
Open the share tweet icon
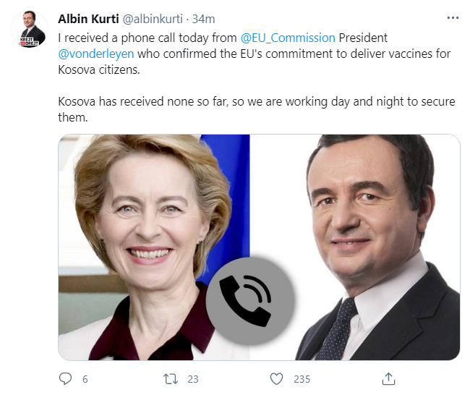(x=388, y=378)
